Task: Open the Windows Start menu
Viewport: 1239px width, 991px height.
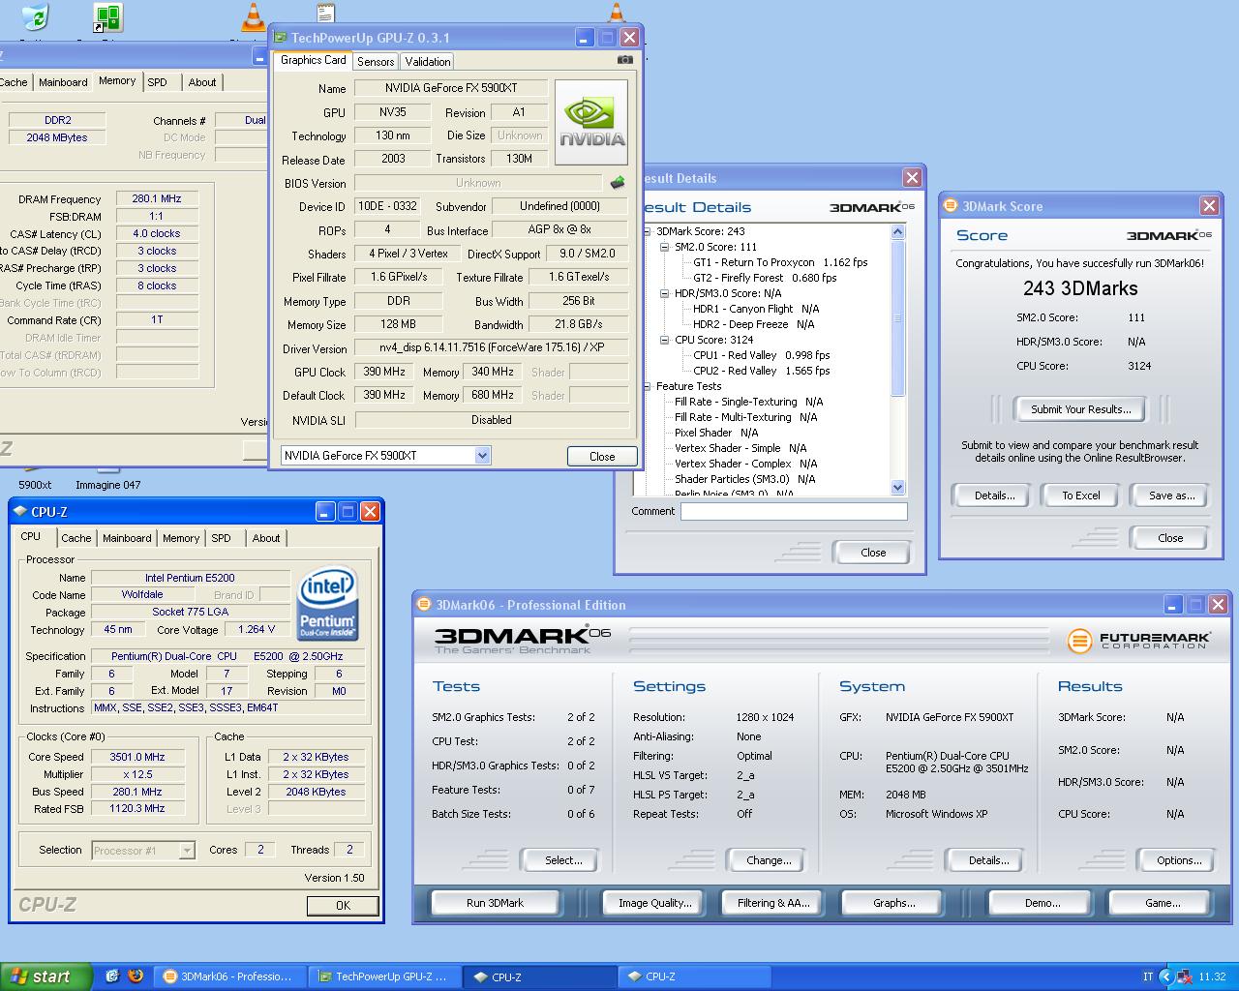Action: click(45, 976)
